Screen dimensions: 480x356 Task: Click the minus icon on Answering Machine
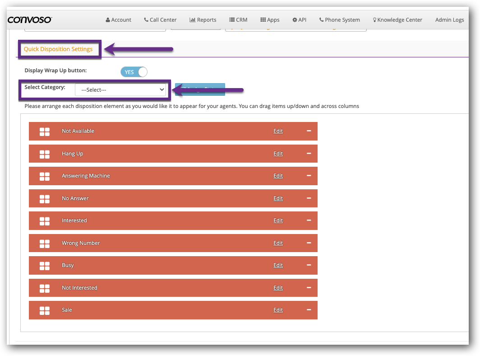309,176
